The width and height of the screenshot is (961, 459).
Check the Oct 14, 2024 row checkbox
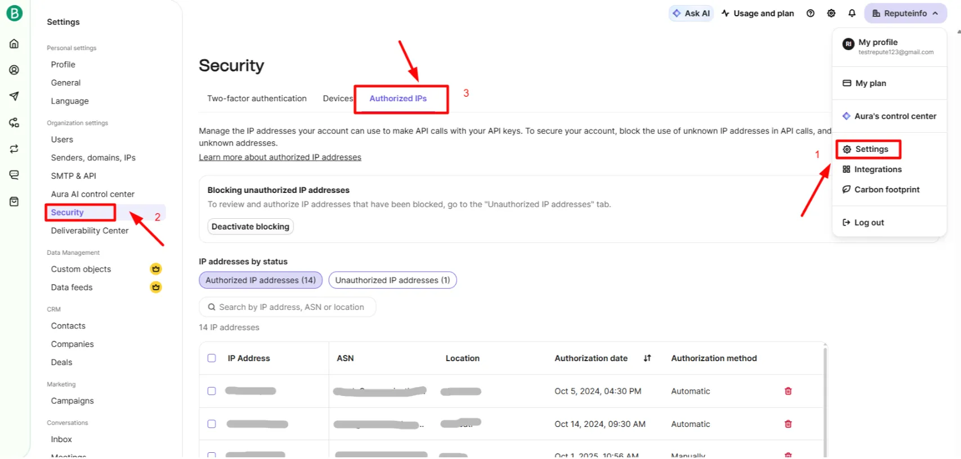tap(212, 424)
